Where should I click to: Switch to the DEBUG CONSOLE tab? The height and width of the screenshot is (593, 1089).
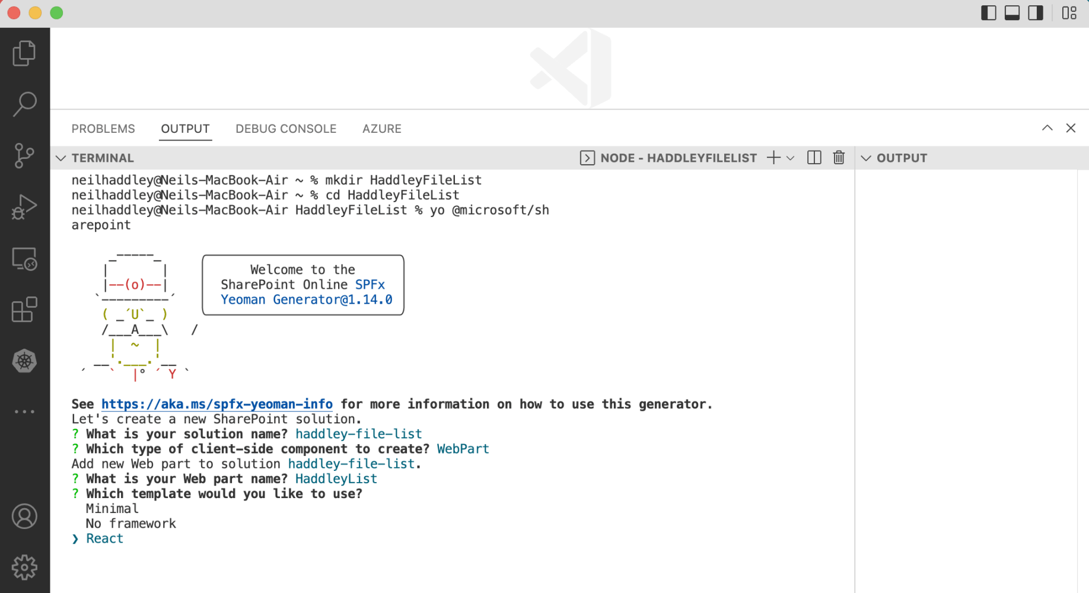click(286, 129)
